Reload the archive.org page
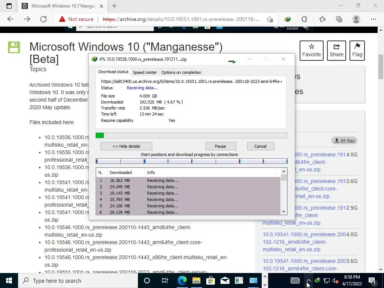This screenshot has height=288, width=384. coord(43,19)
